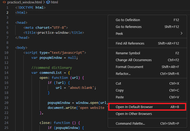Image resolution: width=190 pixels, height=131 pixels.
Task: Click the html breadcrumb segment
Action: pyautogui.click(x=54, y=2)
